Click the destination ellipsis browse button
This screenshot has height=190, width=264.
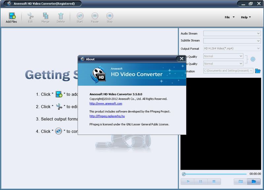(x=251, y=71)
